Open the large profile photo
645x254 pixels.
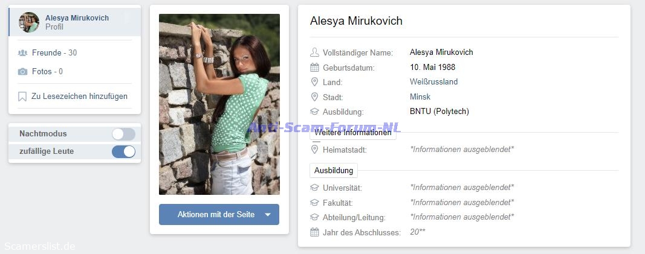(x=219, y=104)
